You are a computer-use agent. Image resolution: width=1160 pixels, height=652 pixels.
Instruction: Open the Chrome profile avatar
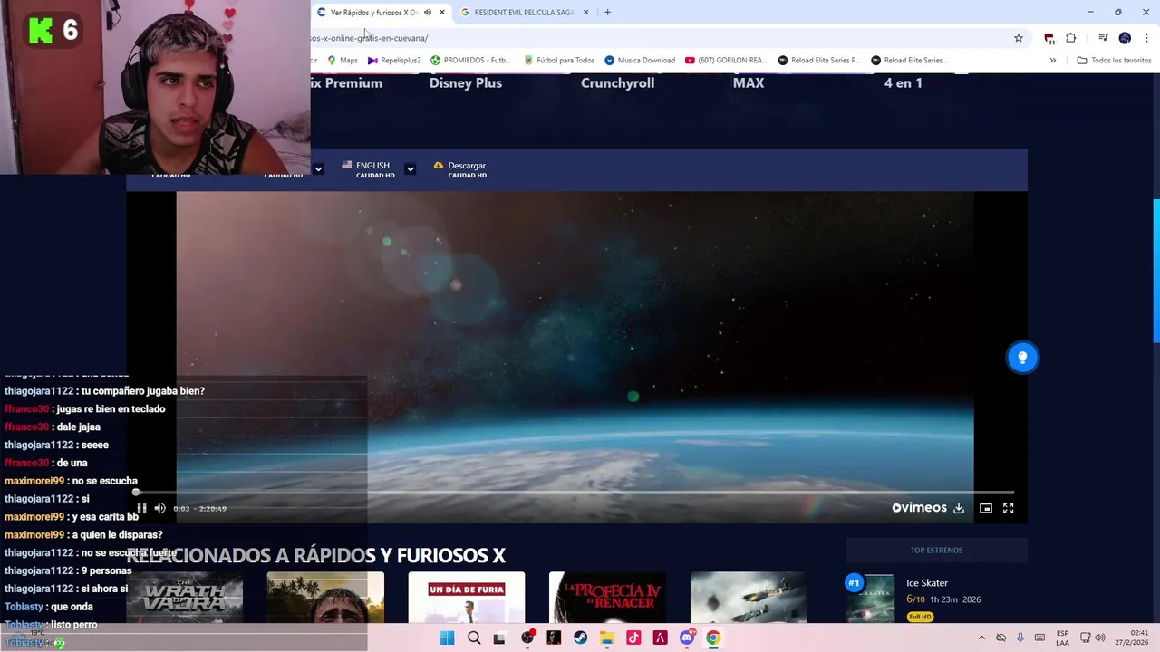click(x=1125, y=38)
